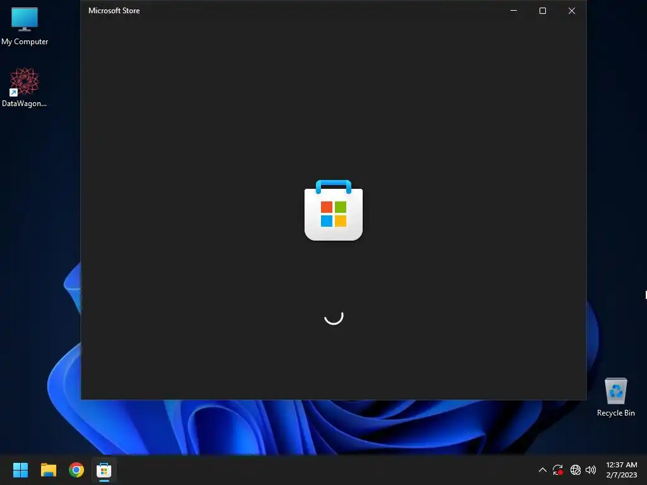Open My Computer desktop icon
The width and height of the screenshot is (647, 485).
[25, 26]
